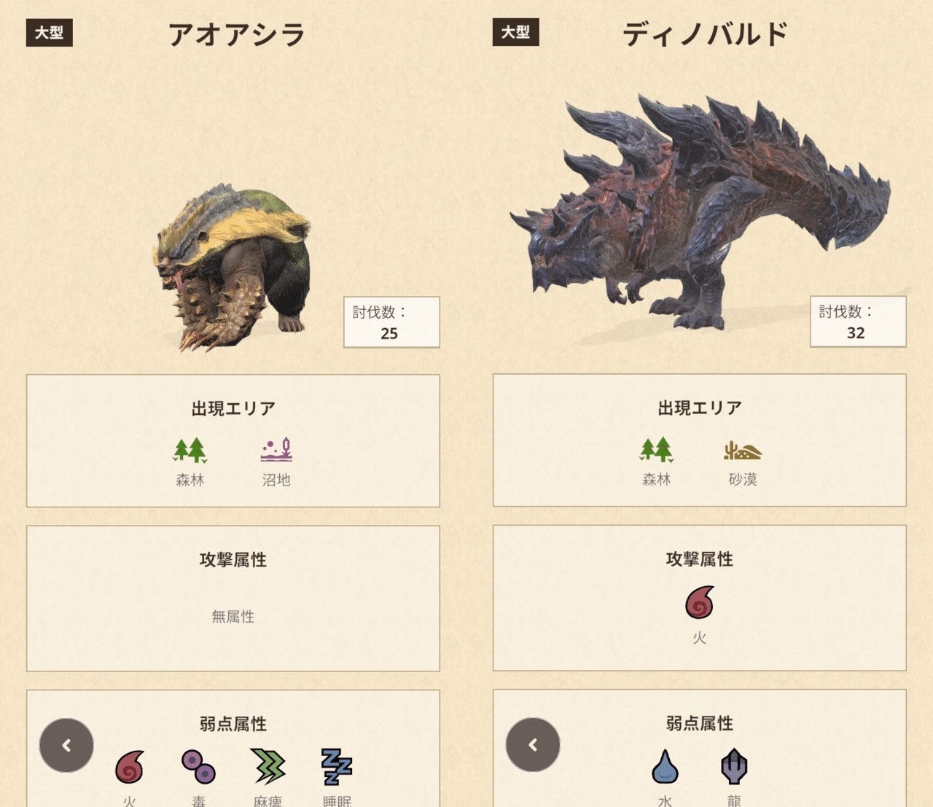
Task: Click the poison 毒 weakness icon
Action: tap(198, 766)
